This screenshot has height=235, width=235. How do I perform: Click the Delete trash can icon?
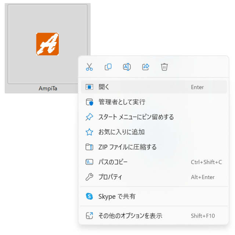coord(164,67)
